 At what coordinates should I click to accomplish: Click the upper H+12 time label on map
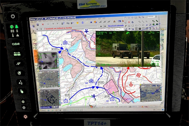[54, 49]
